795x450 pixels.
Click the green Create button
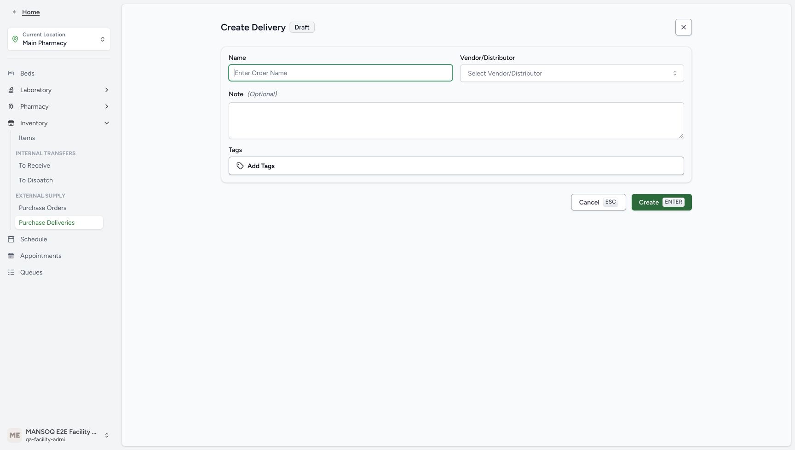click(662, 202)
